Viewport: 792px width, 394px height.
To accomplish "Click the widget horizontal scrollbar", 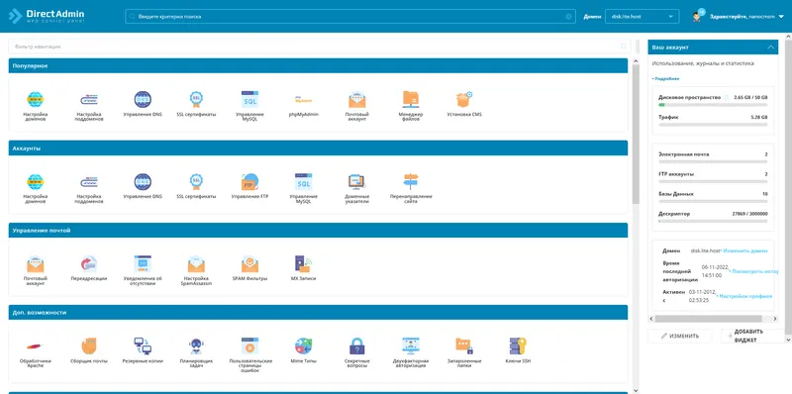I will click(713, 319).
